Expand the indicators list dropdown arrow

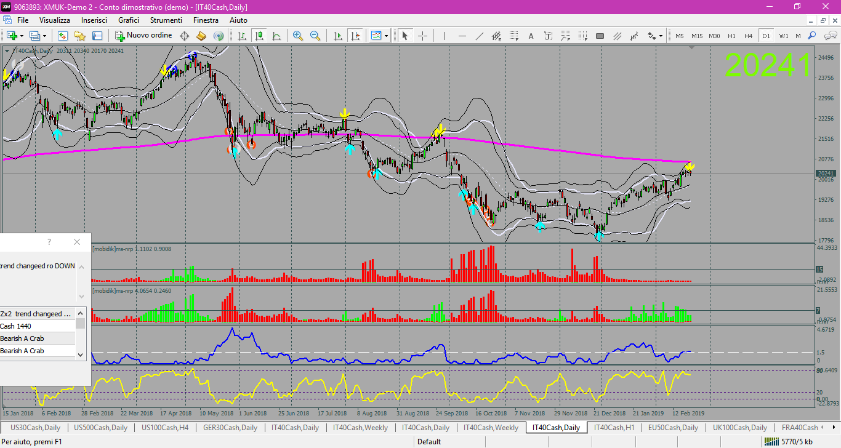(x=386, y=36)
